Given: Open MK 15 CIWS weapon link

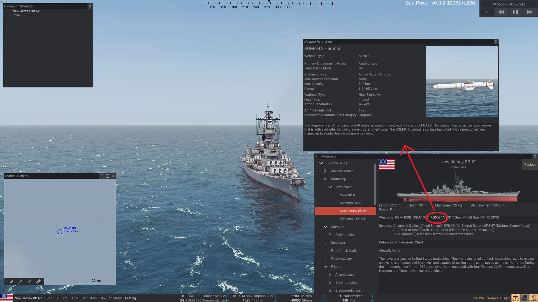Looking at the screenshot, I should click(x=490, y=217).
